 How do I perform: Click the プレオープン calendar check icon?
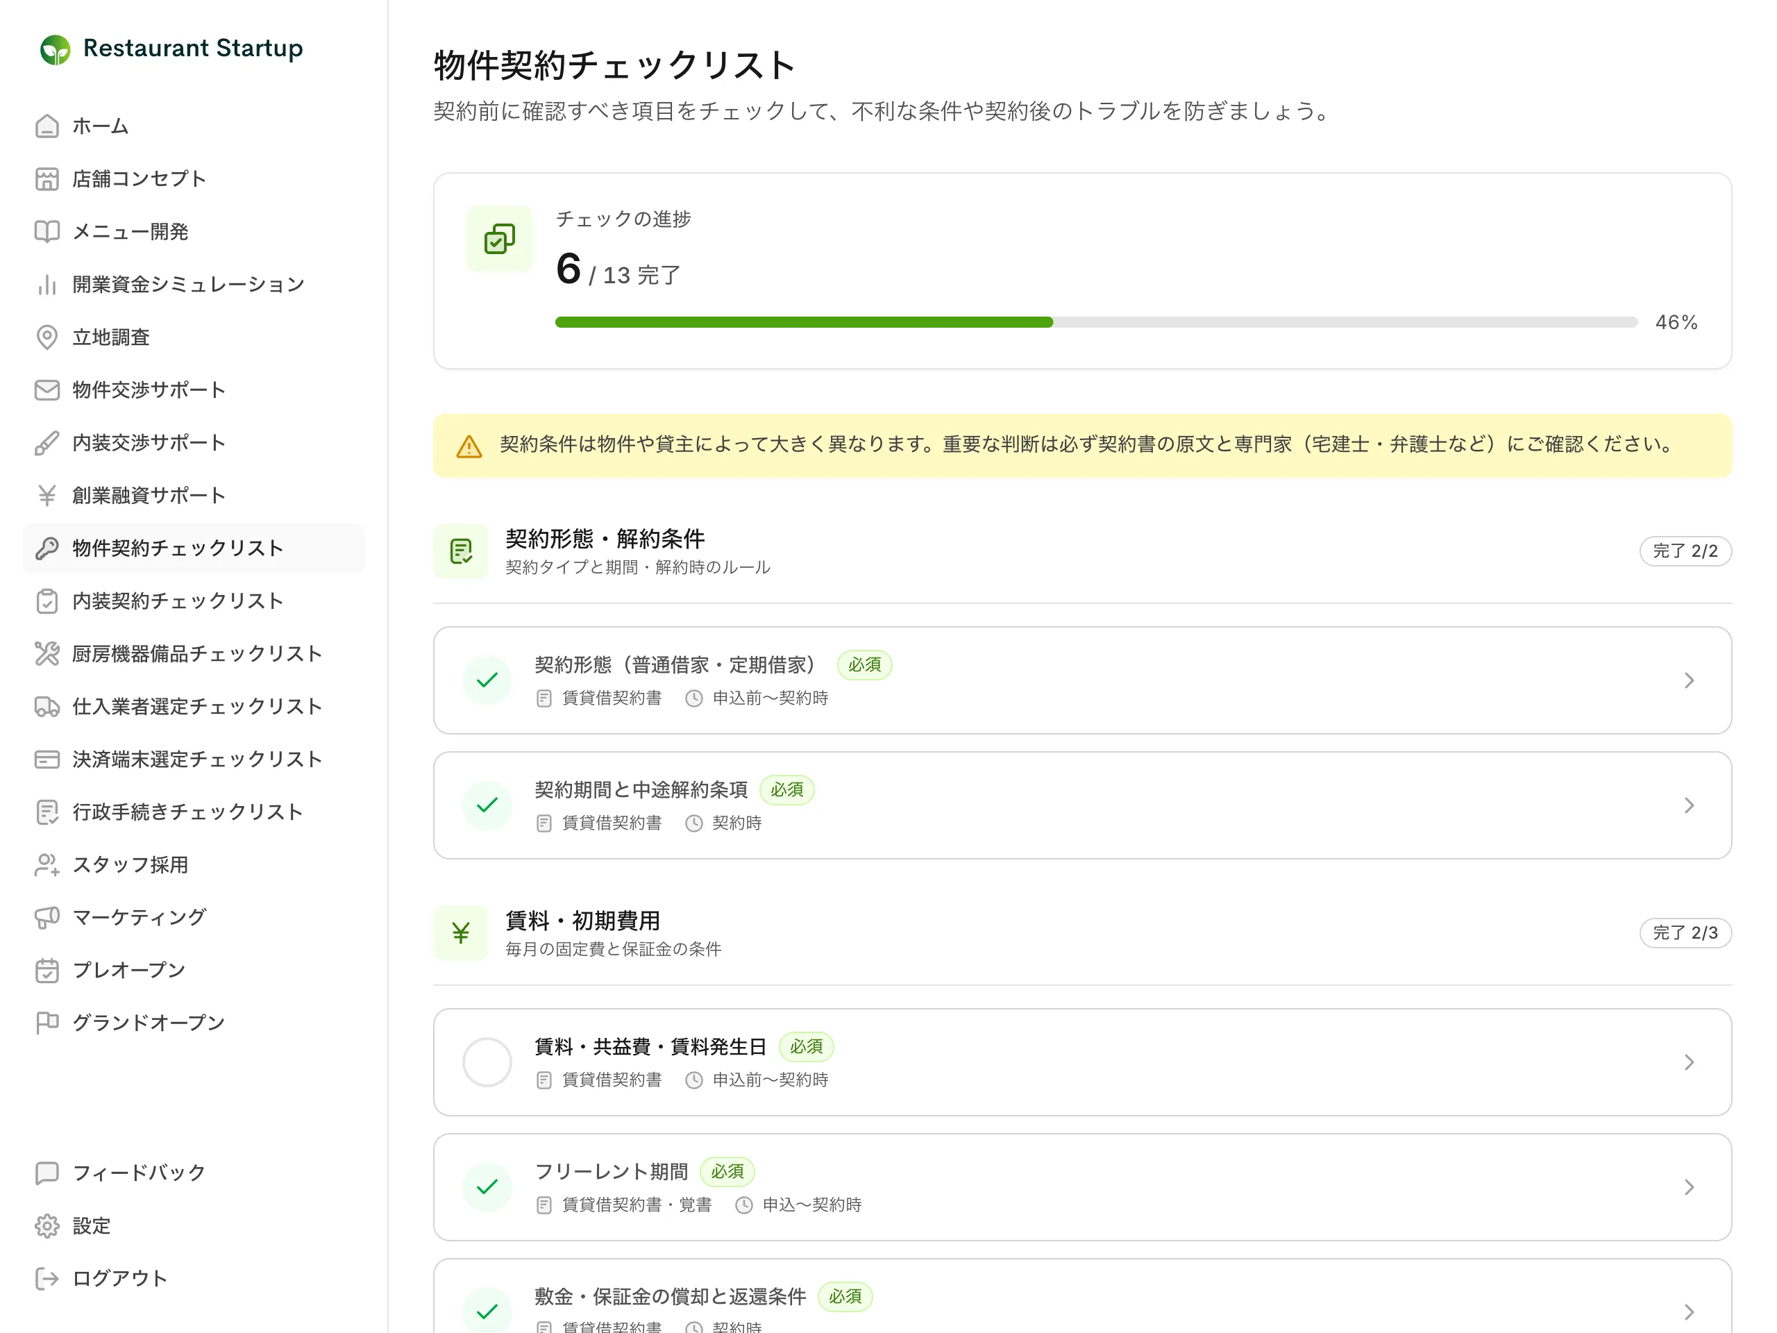(47, 971)
